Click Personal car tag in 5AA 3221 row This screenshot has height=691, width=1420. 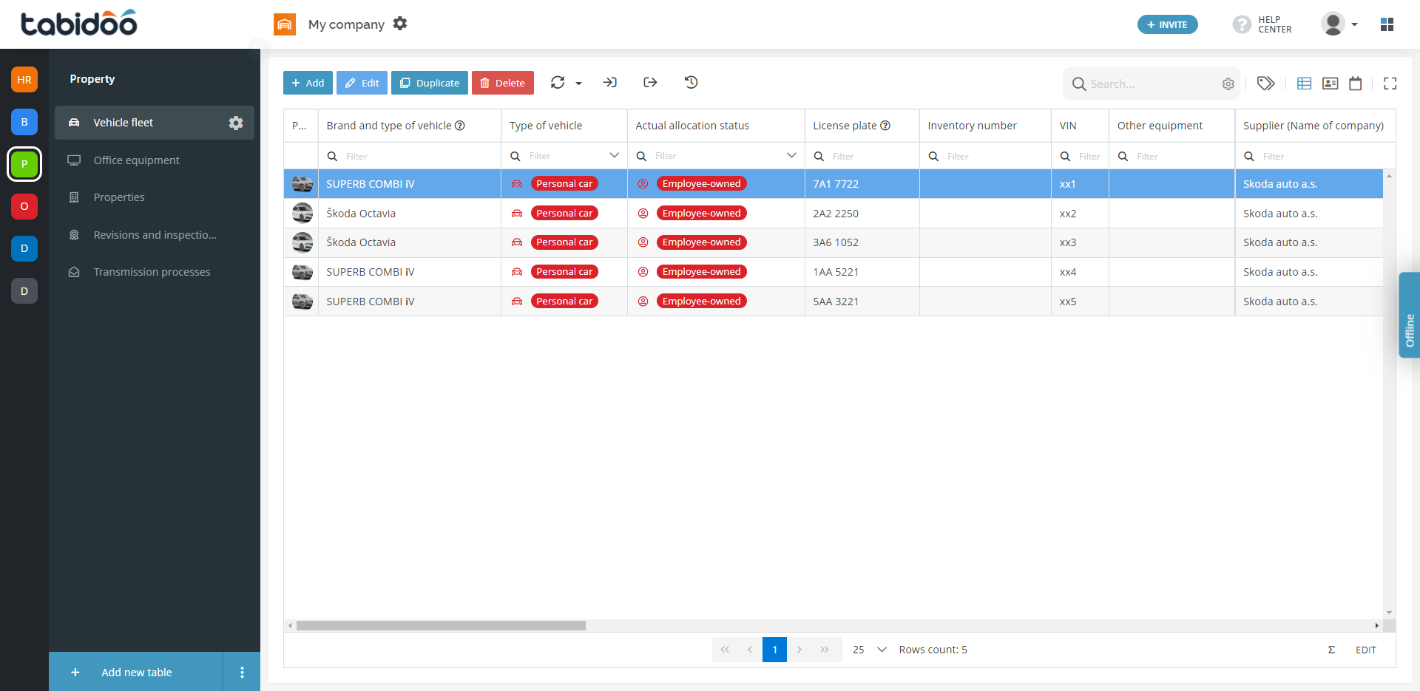pyautogui.click(x=564, y=302)
